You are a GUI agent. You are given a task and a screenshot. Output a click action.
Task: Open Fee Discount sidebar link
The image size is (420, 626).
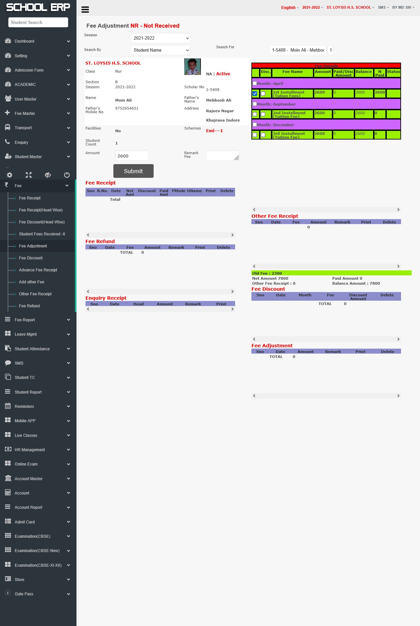point(31,258)
